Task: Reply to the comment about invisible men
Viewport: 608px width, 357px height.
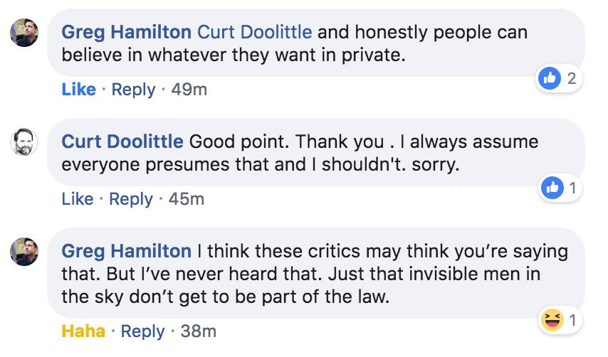Action: 142,331
